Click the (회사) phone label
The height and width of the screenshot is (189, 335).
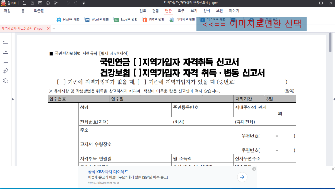click(179, 122)
